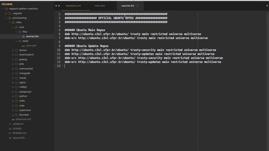Open sources.list in the sidebar
269x151 pixels.
(32, 36)
